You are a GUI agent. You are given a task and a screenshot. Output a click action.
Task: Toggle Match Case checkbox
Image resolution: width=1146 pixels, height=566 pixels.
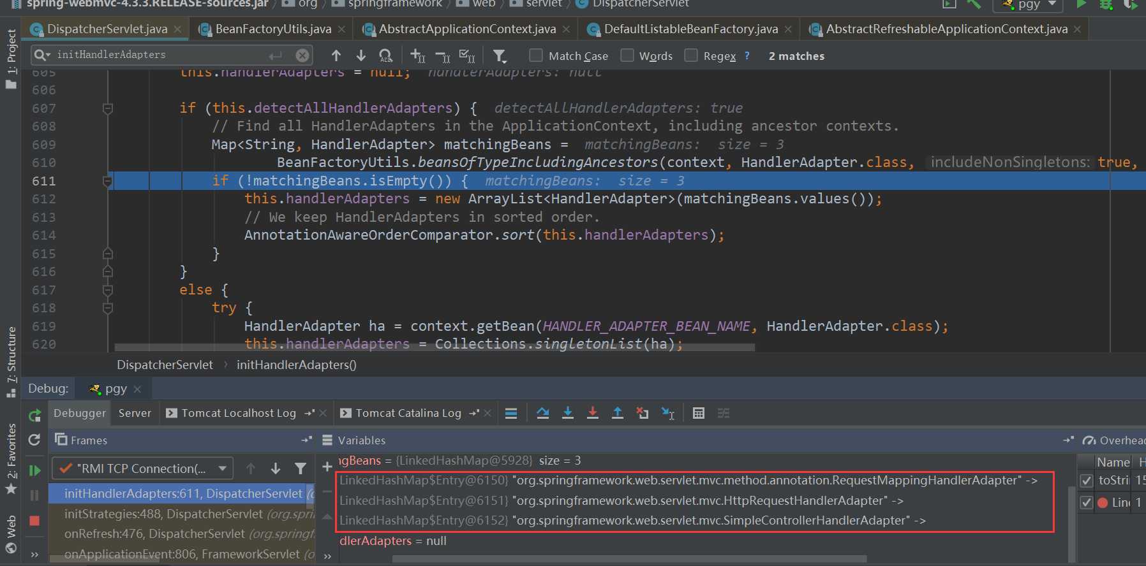[x=536, y=55]
